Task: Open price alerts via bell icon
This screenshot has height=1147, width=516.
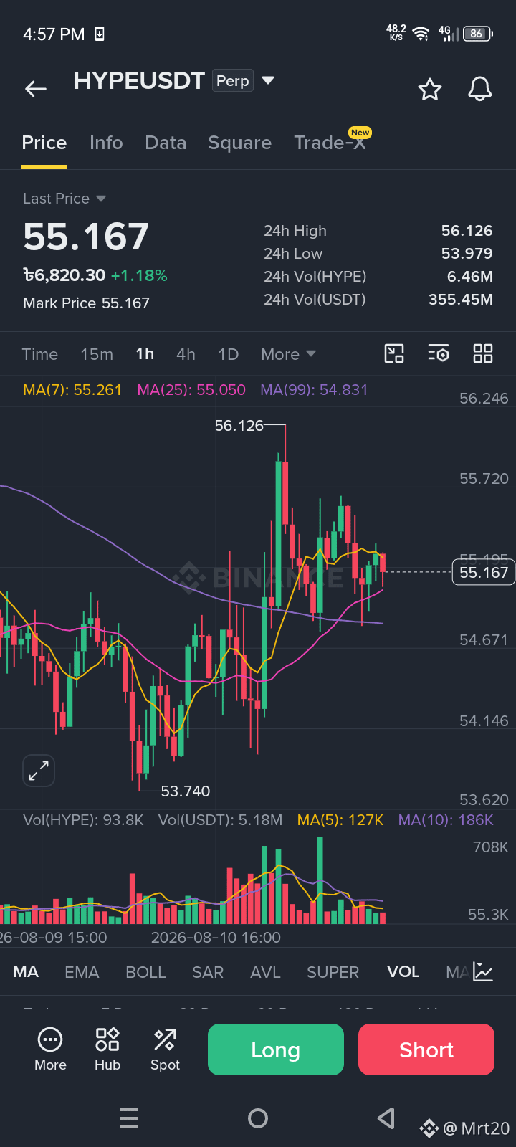Action: coord(480,90)
